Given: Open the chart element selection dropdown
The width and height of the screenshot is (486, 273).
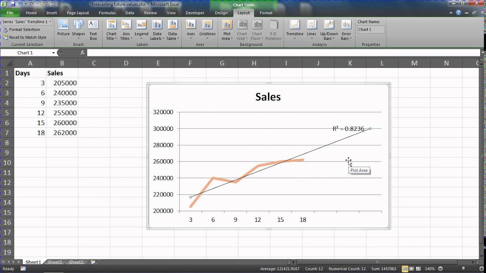Looking at the screenshot, I should (x=50, y=22).
